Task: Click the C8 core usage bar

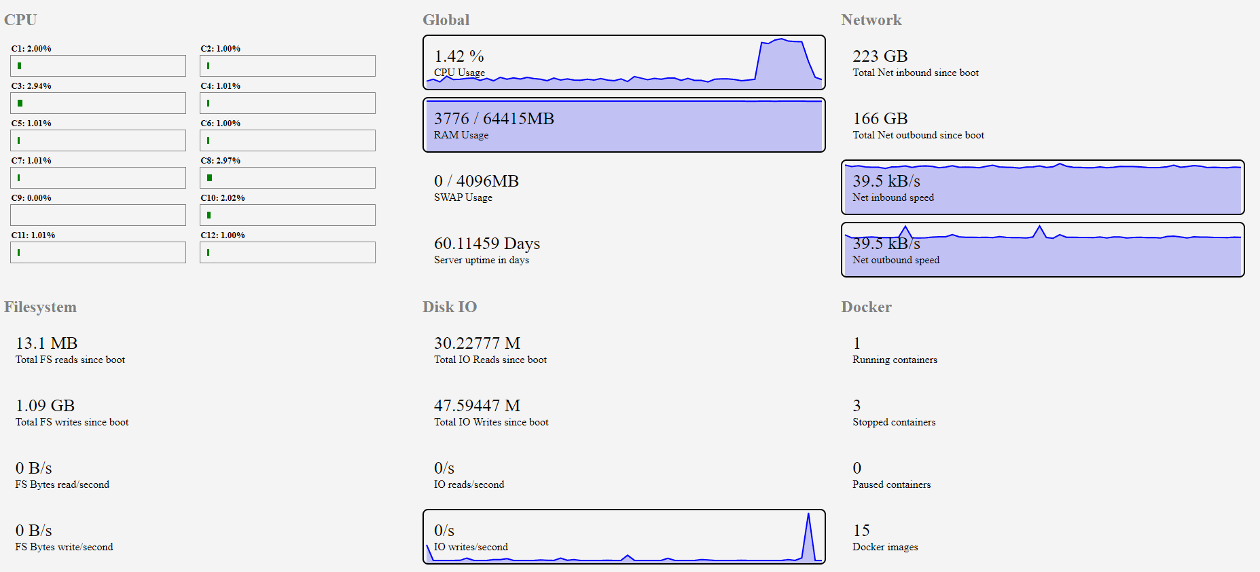Action: click(287, 178)
